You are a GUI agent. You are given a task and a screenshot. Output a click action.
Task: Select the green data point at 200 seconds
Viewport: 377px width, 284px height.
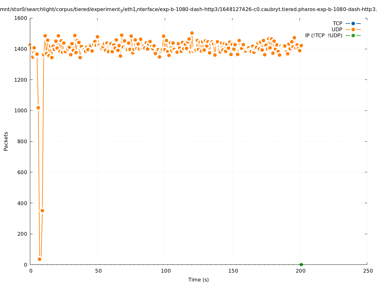click(x=301, y=264)
